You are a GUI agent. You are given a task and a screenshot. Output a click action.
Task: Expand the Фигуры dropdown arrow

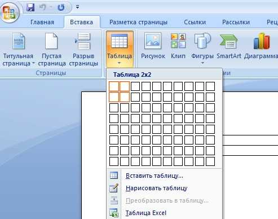pyautogui.click(x=202, y=63)
